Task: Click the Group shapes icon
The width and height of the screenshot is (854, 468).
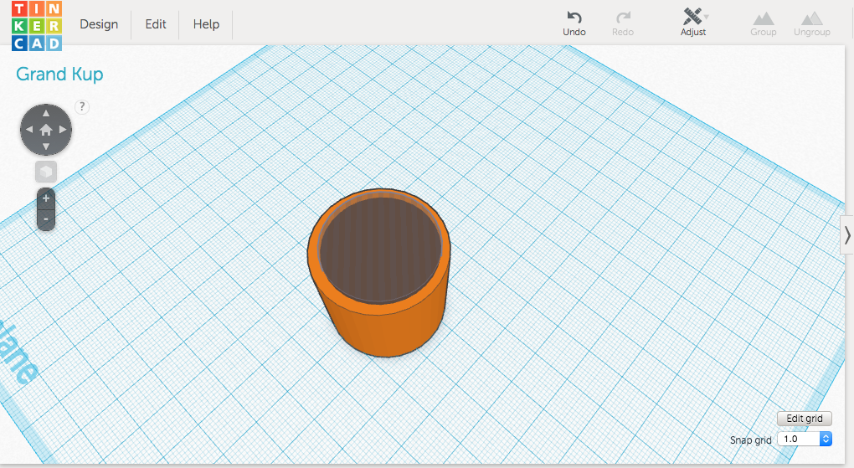Action: [x=763, y=24]
